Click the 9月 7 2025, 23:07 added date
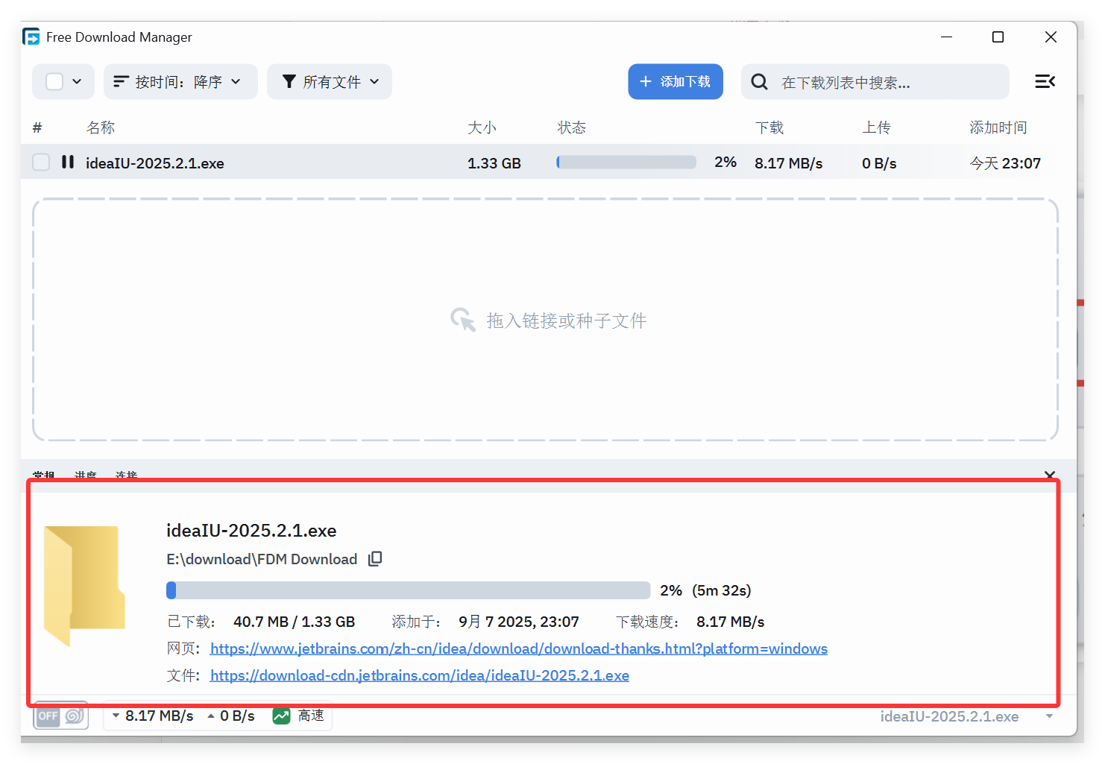 519,622
